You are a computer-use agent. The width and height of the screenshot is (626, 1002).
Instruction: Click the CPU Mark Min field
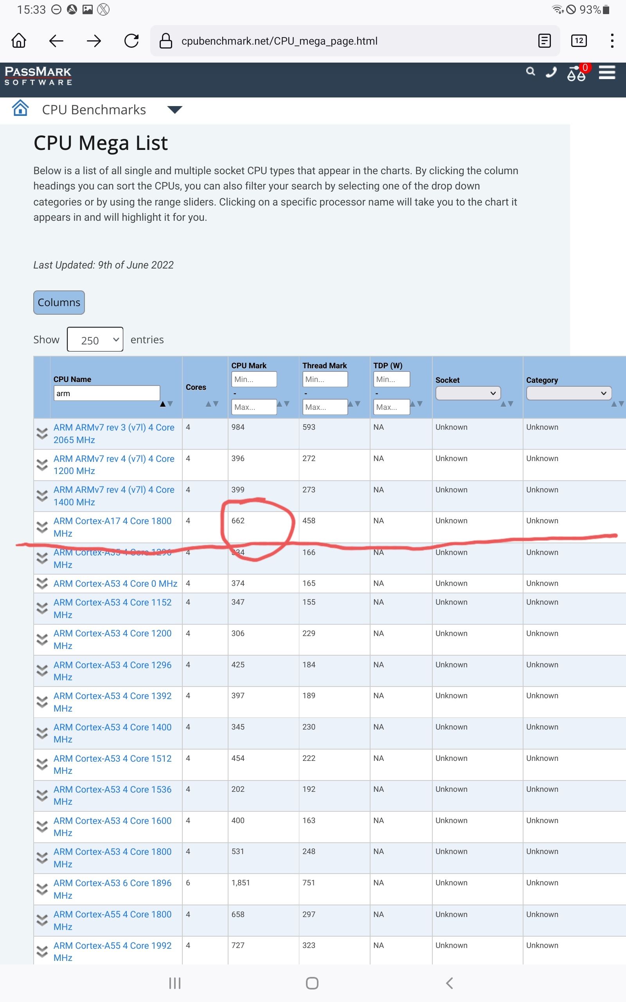click(x=254, y=379)
